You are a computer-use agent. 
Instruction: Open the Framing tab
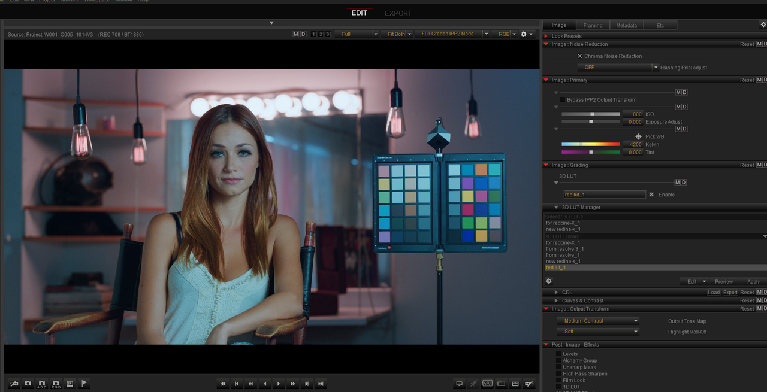coord(593,25)
